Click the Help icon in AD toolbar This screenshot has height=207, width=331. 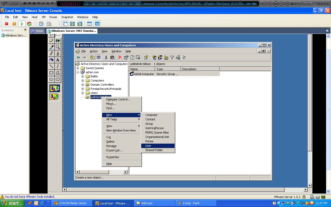pos(146,57)
